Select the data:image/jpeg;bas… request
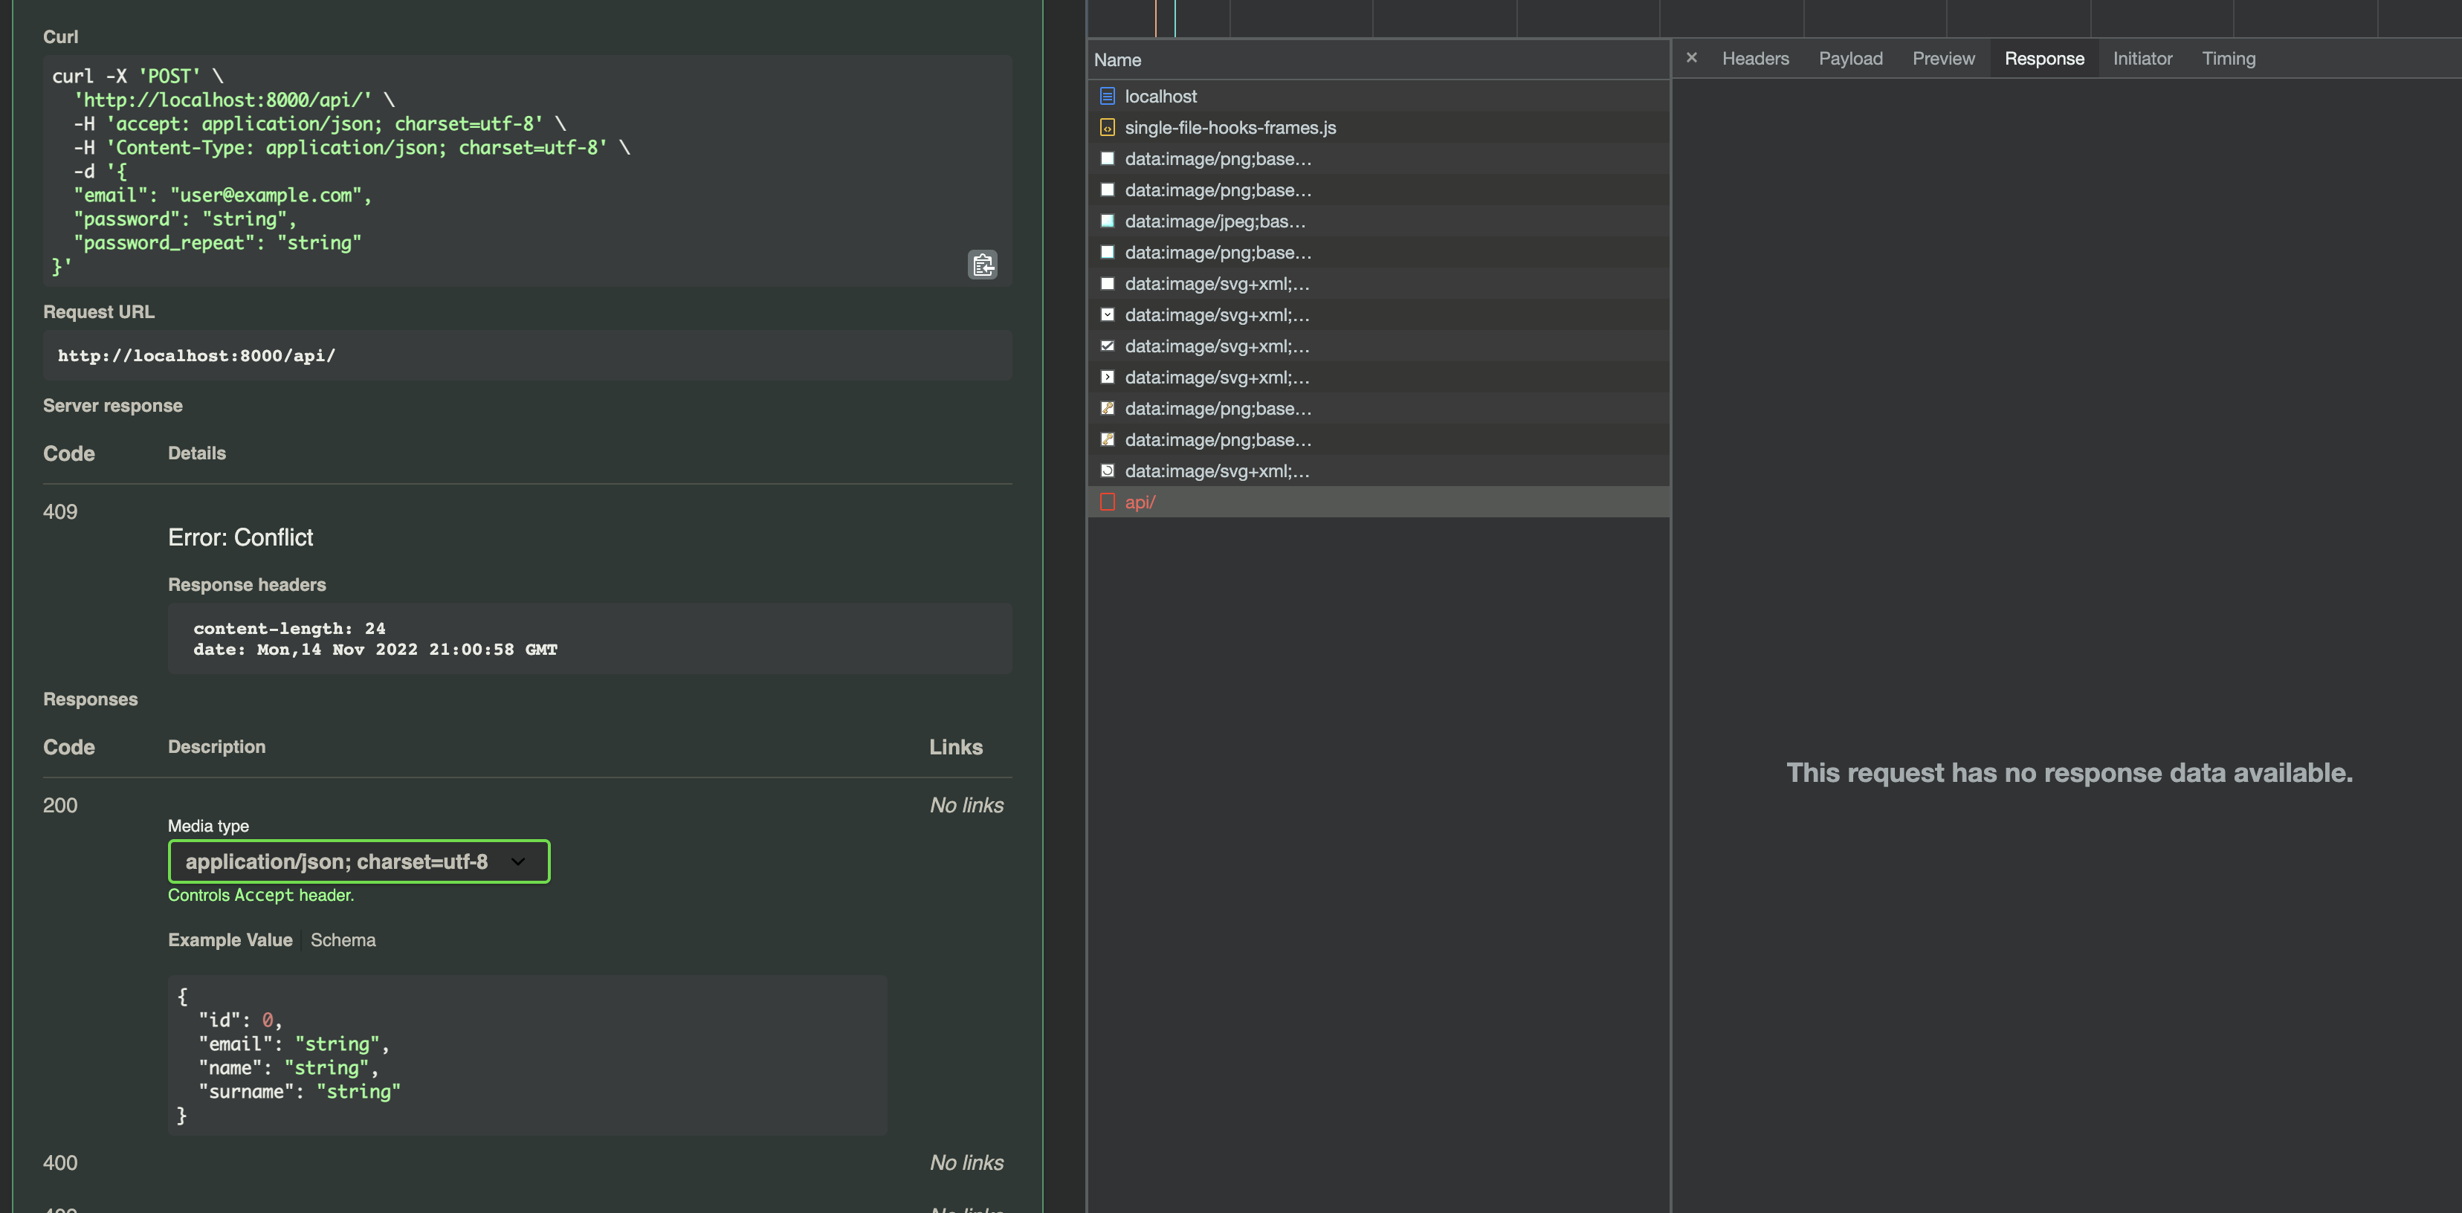The image size is (2462, 1213). [1378, 221]
